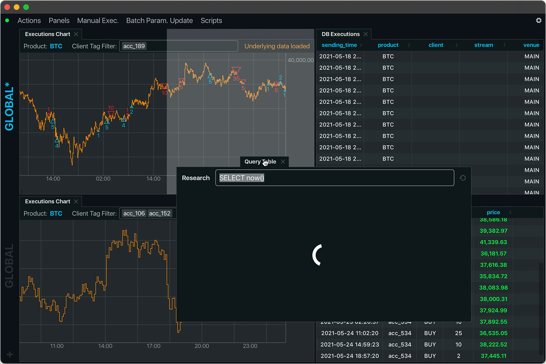The width and height of the screenshot is (546, 364).
Task: Click the plus icon to add workspace
Action: pos(10,354)
